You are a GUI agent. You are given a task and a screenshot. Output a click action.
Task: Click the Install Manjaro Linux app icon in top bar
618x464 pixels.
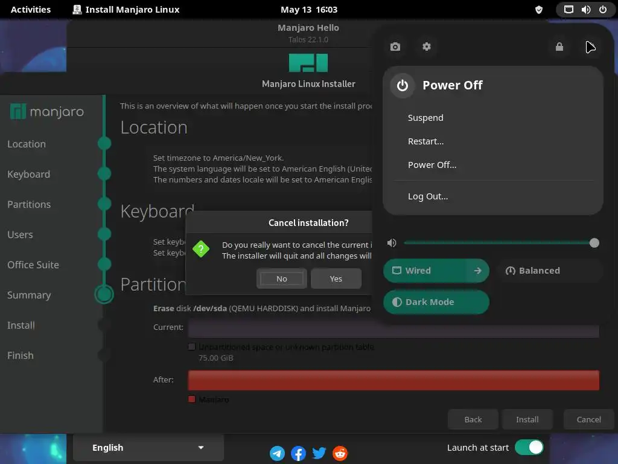pyautogui.click(x=77, y=10)
